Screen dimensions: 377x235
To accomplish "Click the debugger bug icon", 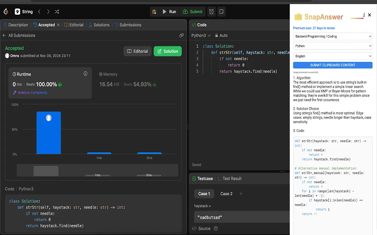I will (x=154, y=12).
